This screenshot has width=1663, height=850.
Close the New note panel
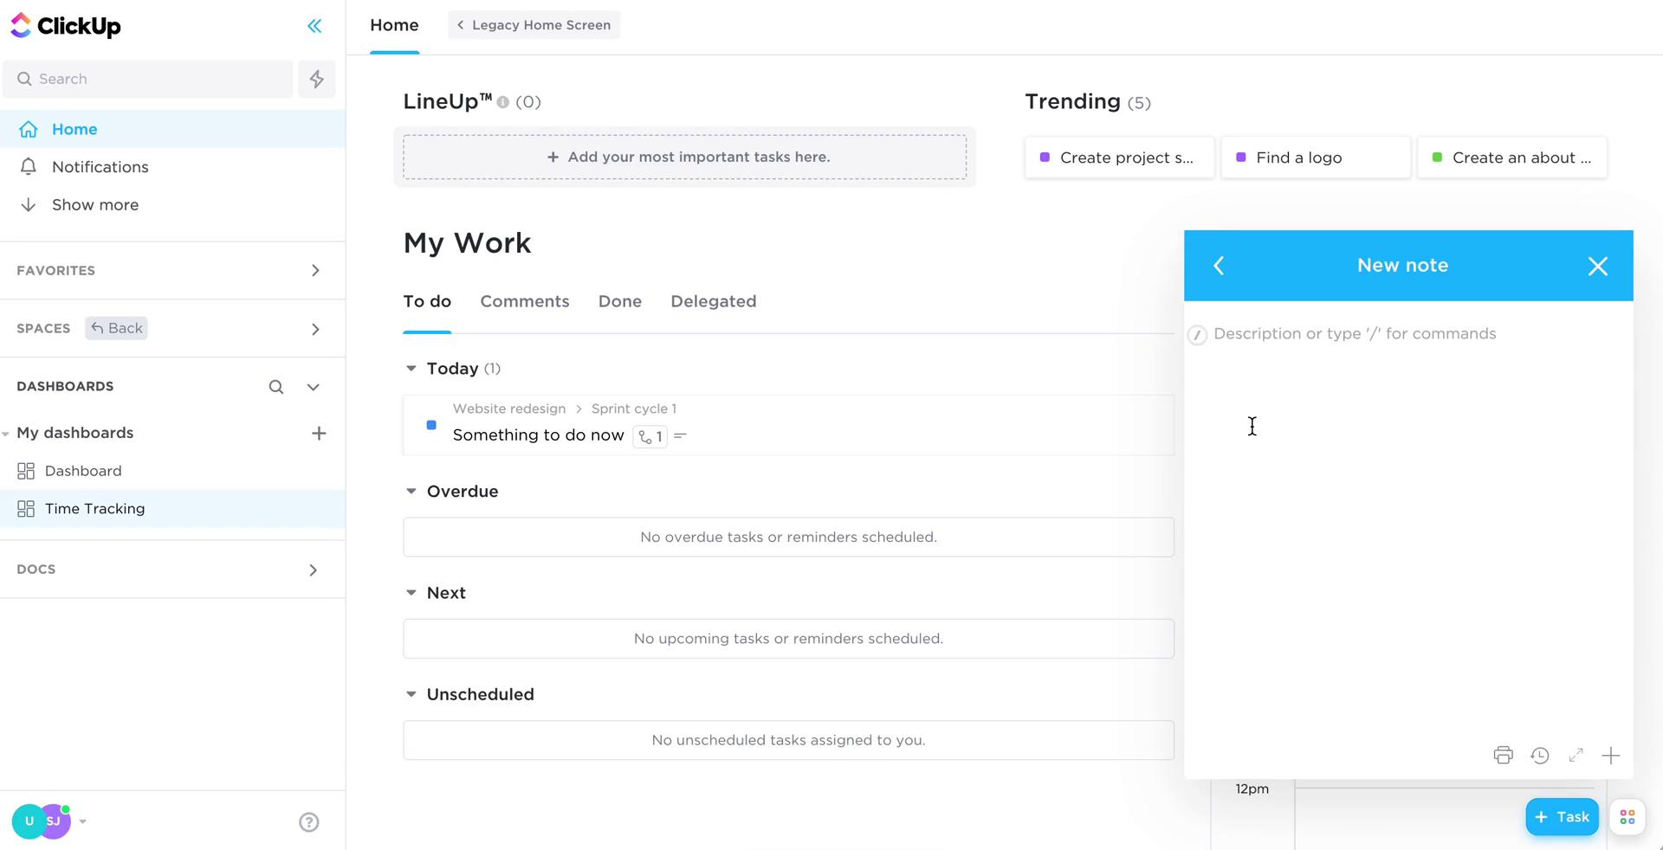(x=1598, y=266)
